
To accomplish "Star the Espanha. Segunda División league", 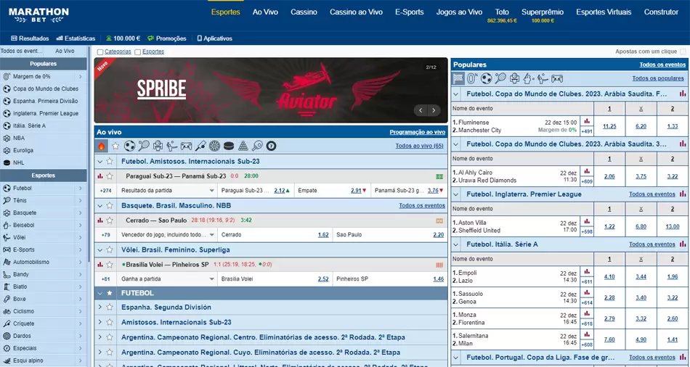I will pos(110,308).
